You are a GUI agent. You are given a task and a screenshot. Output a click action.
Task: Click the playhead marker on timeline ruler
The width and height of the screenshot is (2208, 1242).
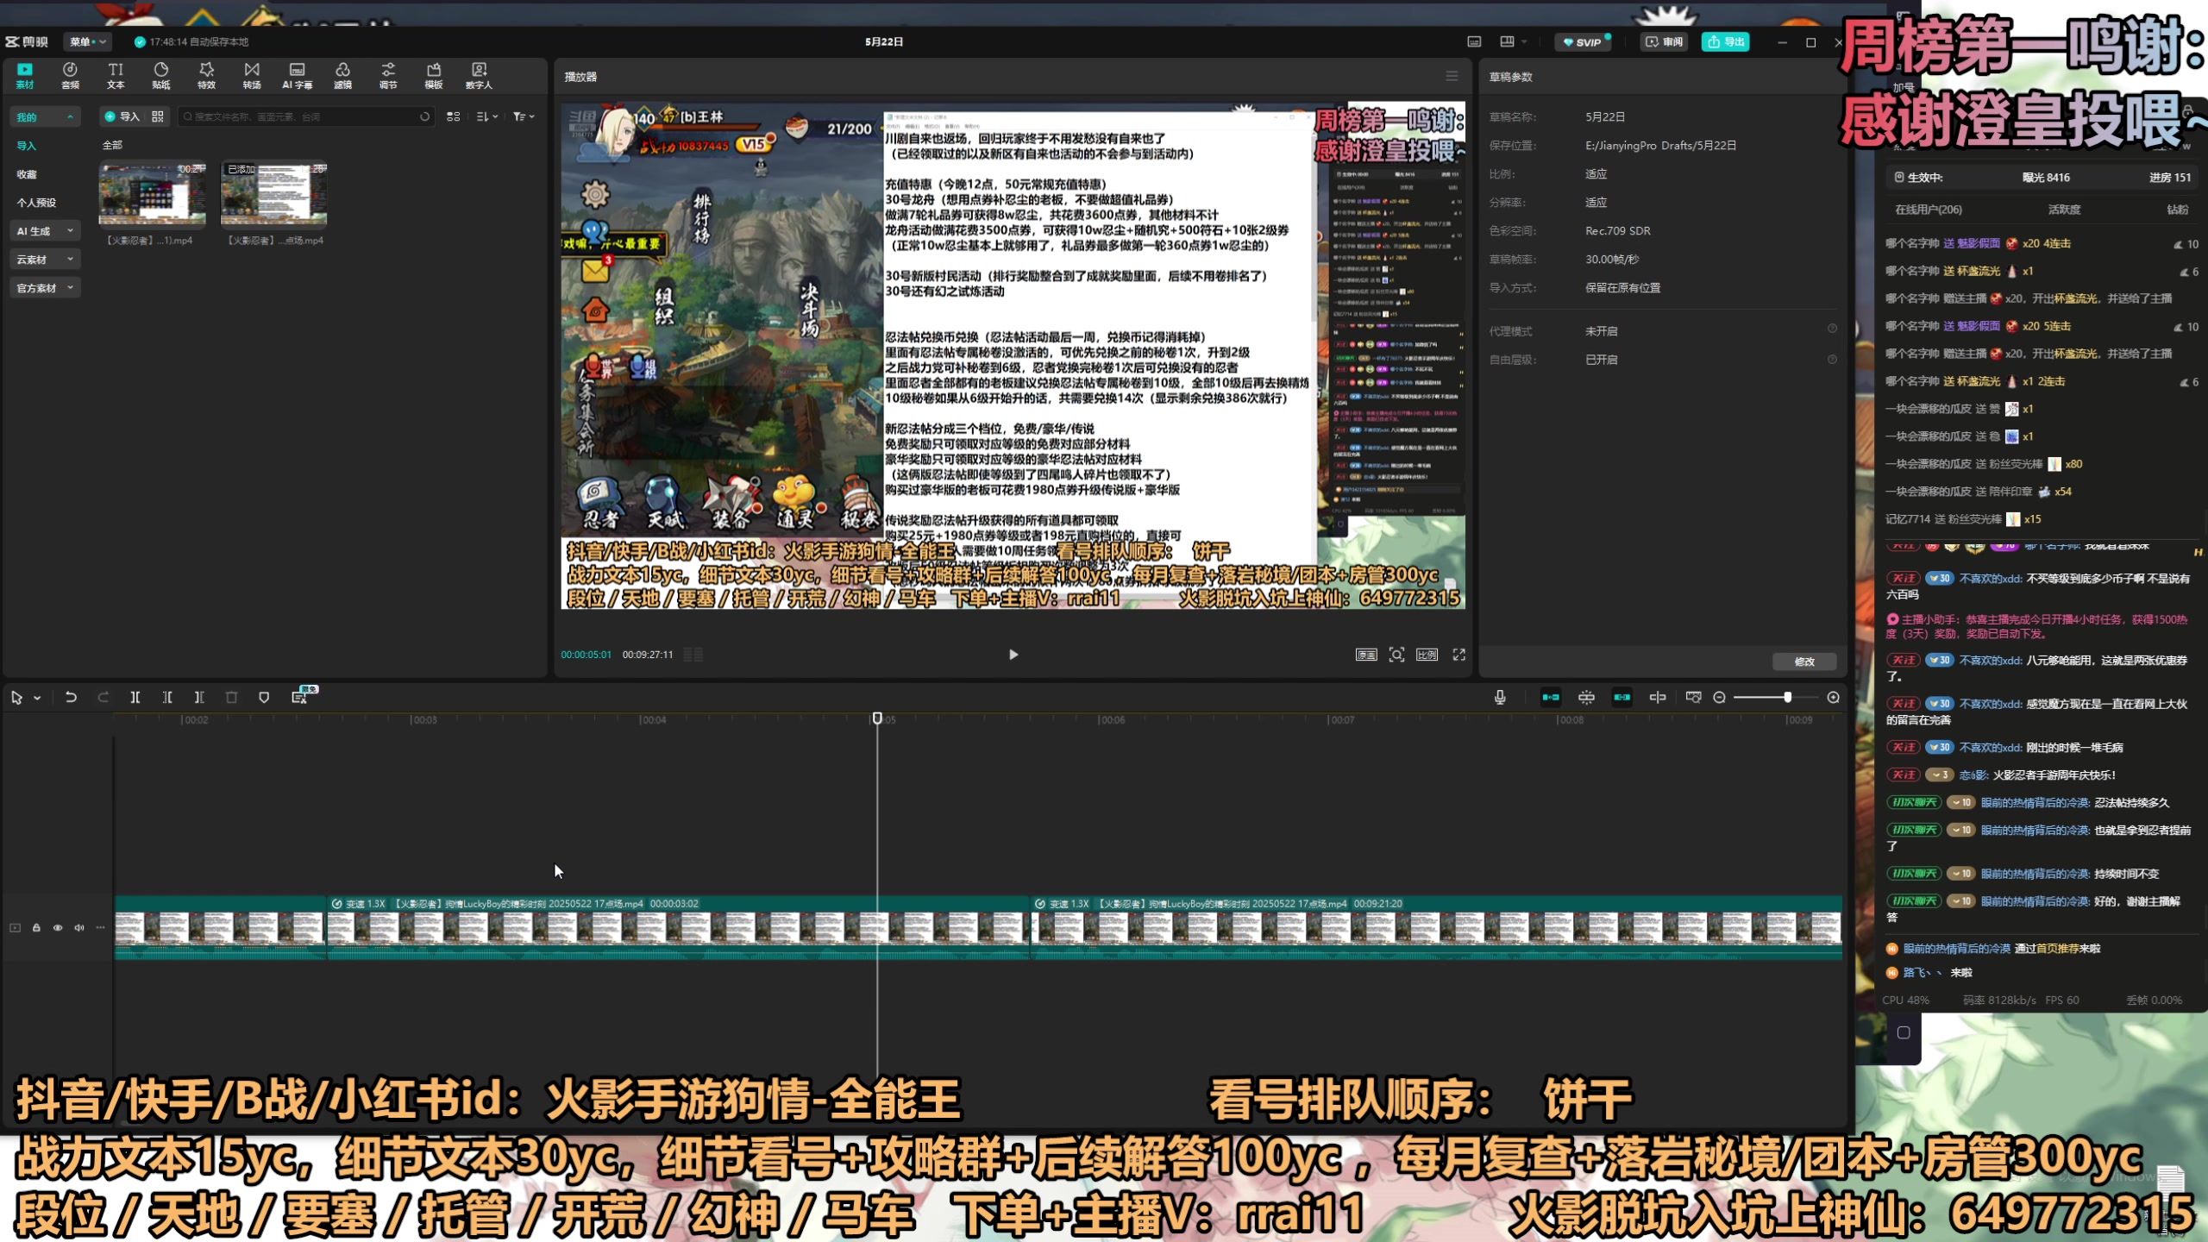[x=877, y=718]
